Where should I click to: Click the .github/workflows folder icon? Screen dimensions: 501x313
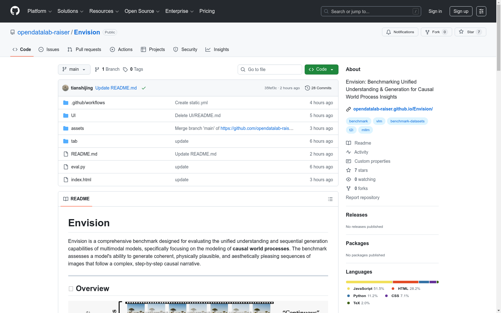pos(66,103)
